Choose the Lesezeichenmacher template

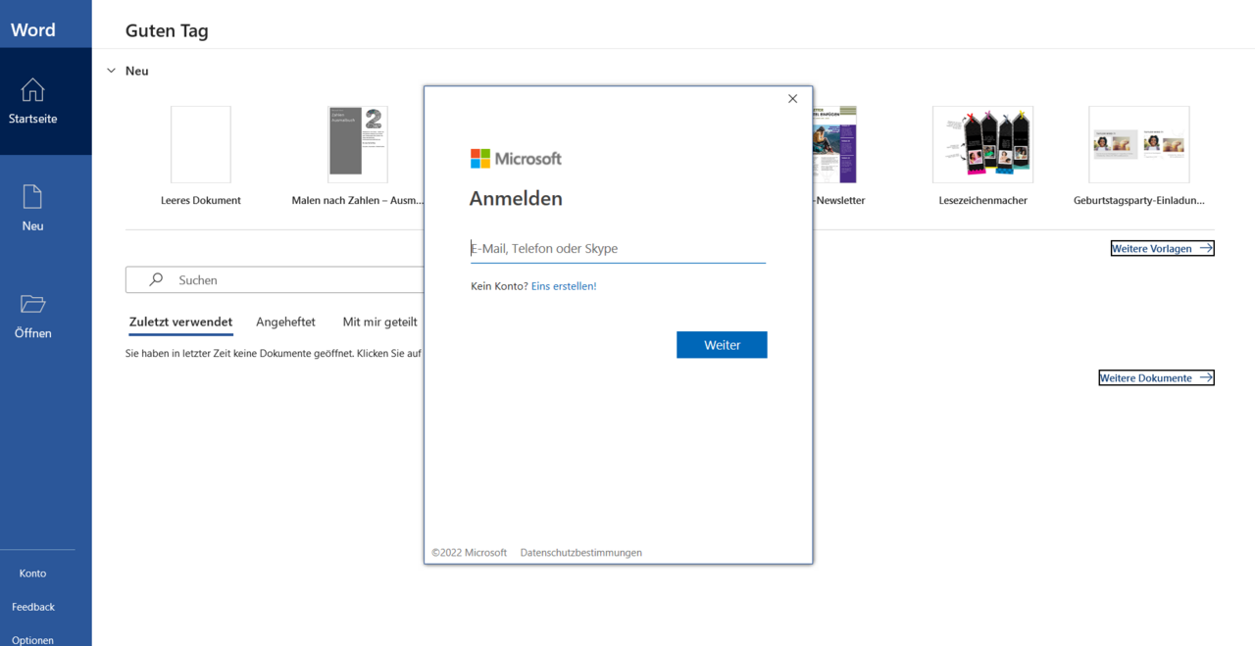click(x=981, y=145)
